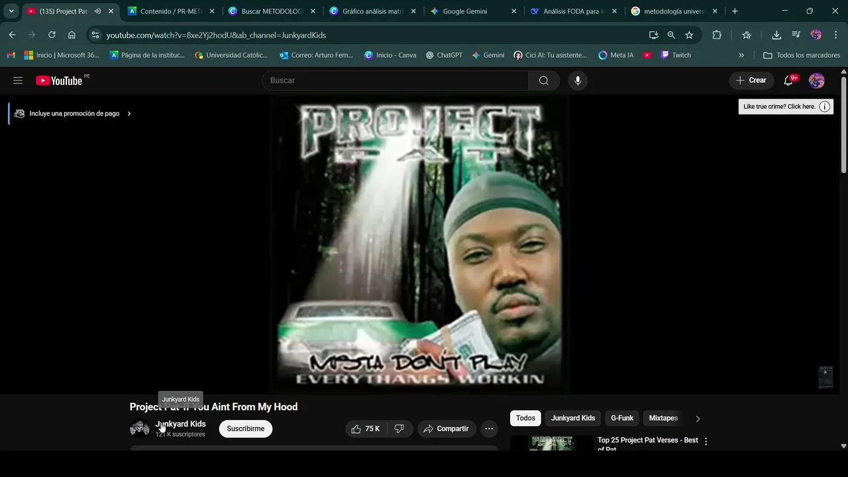Switch to Análisis FODA tab
Image resolution: width=848 pixels, height=477 pixels.
point(574,11)
